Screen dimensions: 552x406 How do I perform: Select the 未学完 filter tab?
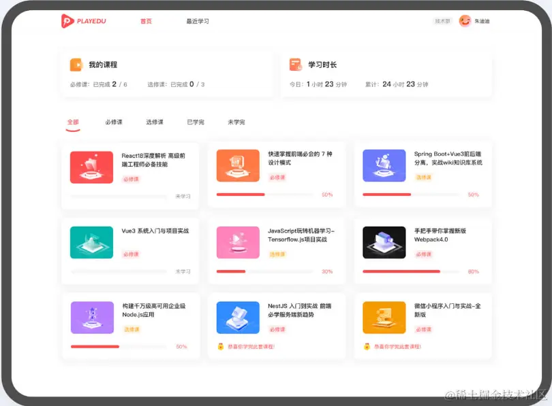coord(236,122)
